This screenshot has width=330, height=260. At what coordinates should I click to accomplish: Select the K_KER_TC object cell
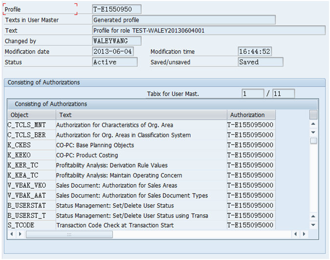coord(31,165)
